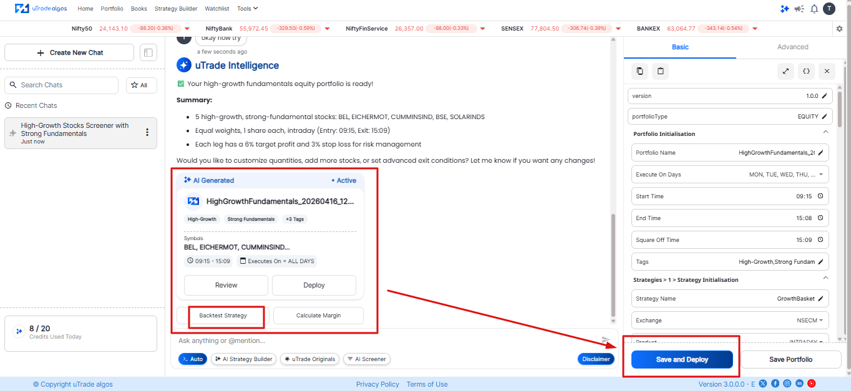This screenshot has width=851, height=391.
Task: Edit the version field pencil icon
Action: tap(824, 96)
